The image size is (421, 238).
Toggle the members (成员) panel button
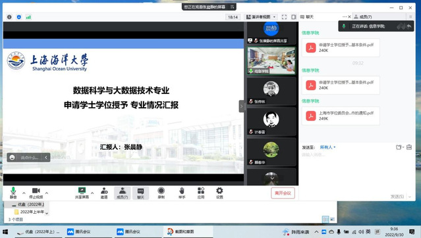tap(122, 193)
